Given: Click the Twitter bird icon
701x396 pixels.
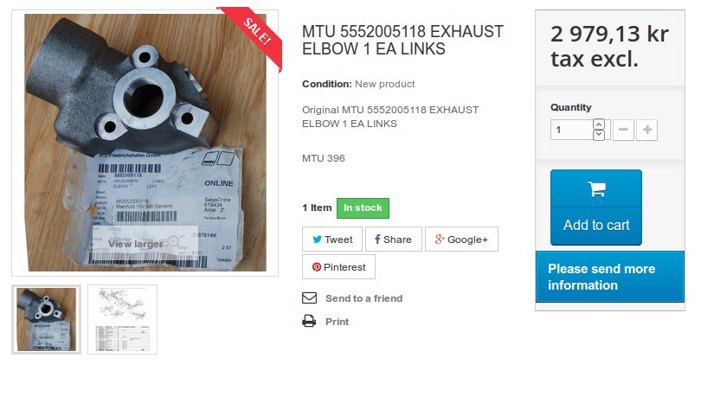Looking at the screenshot, I should click(x=317, y=240).
